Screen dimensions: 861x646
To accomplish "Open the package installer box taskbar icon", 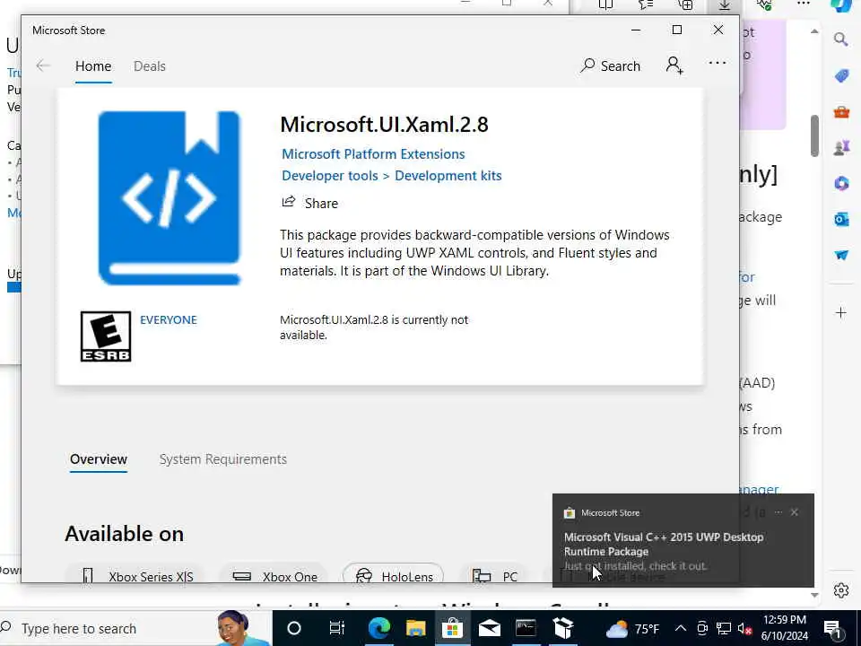I will [563, 628].
